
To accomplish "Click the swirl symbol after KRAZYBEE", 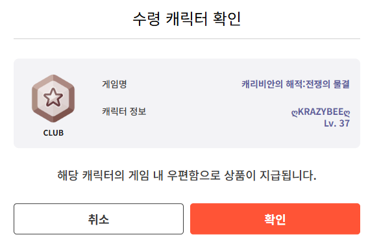I will coord(347,113).
